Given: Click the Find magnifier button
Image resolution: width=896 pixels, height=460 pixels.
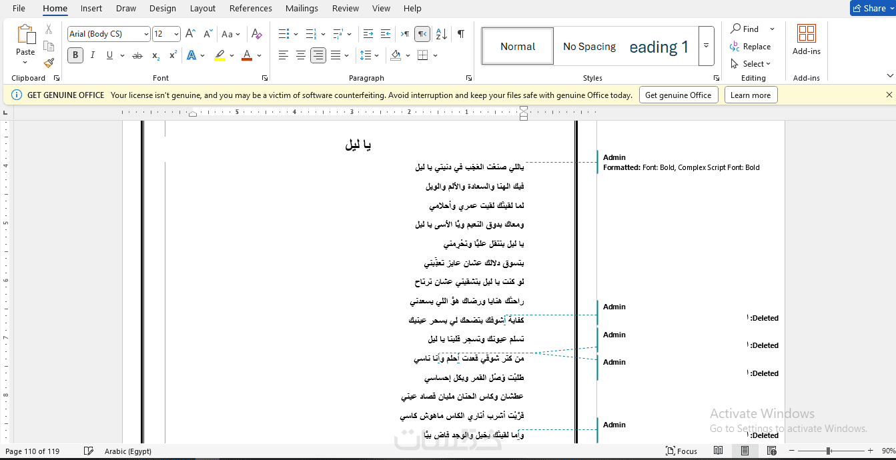Looking at the screenshot, I should 745,29.
